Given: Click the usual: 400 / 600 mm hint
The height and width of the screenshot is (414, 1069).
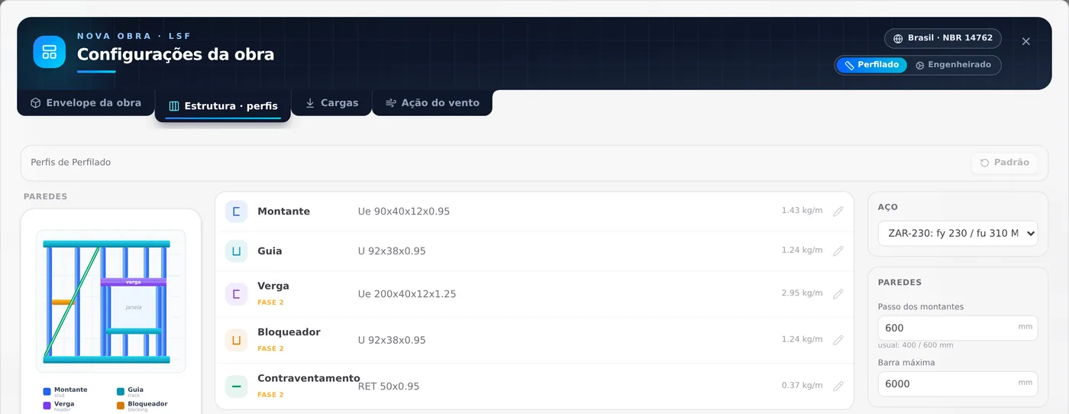Looking at the screenshot, I should pyautogui.click(x=916, y=345).
